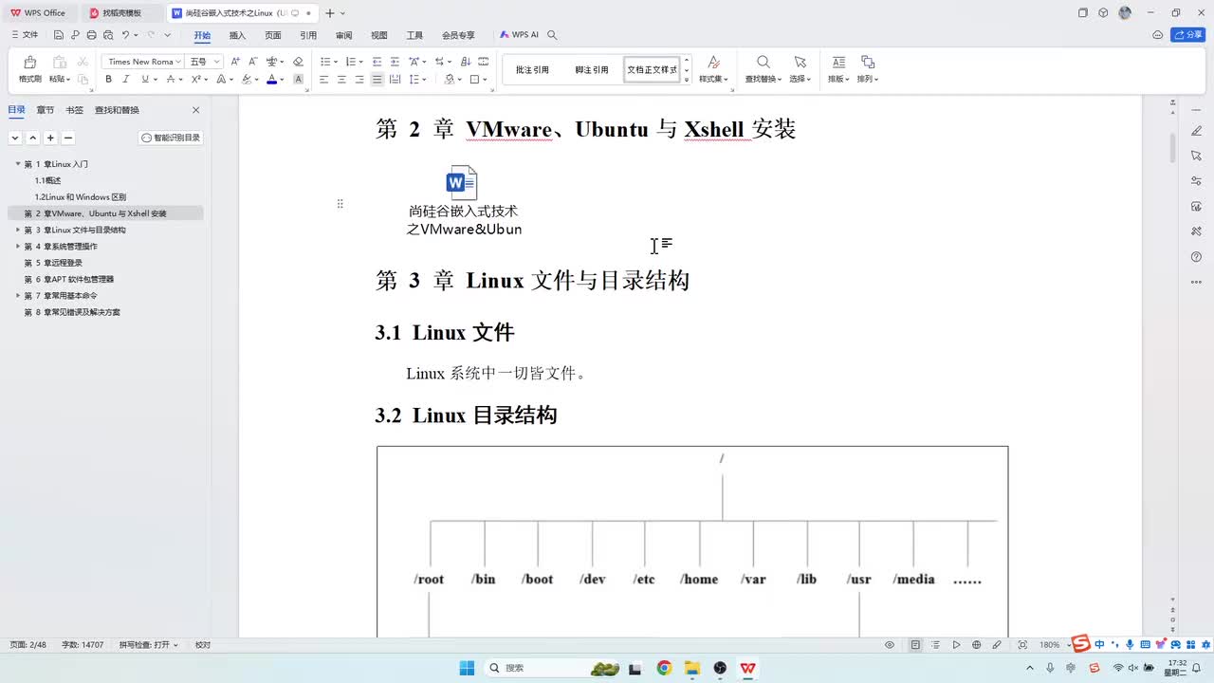Open the font color dropdown arrow

(282, 80)
